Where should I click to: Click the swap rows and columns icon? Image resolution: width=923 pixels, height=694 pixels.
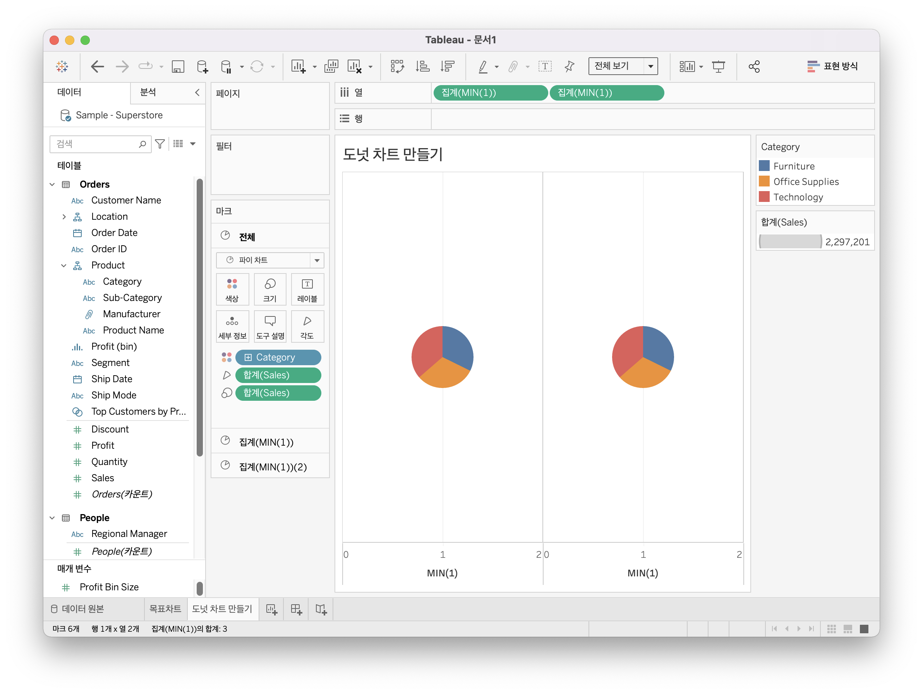point(397,66)
